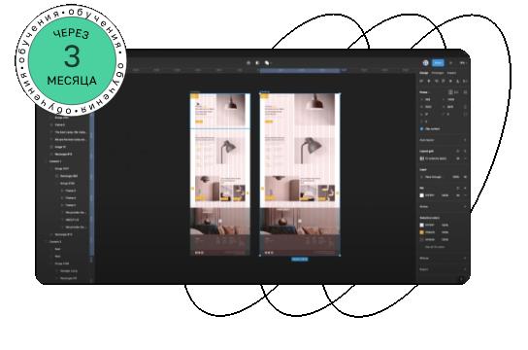Click the component icon in top toolbar
Viewport: 528px width, 350px height.
(x=248, y=63)
